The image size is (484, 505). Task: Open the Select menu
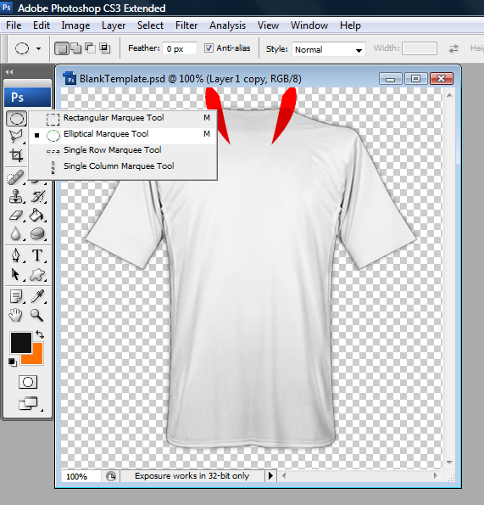pyautogui.click(x=151, y=25)
